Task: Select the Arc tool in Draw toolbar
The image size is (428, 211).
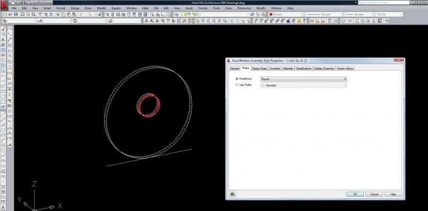Action: pos(3,140)
